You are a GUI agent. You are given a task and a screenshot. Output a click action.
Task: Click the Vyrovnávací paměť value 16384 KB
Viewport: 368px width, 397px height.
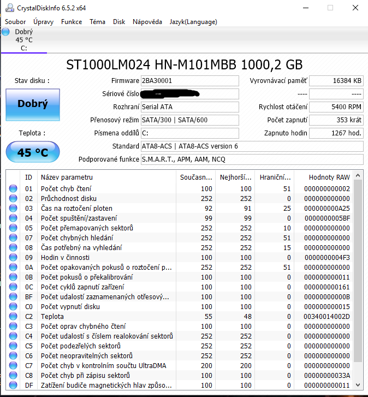pos(336,81)
